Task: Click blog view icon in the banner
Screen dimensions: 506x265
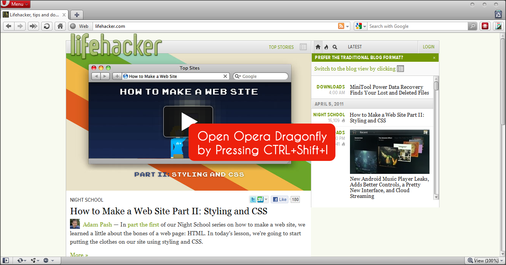Action: tap(400, 69)
